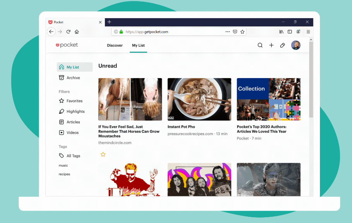Select My List in sidebar
Viewport: 352px width, 223px height.
pos(75,67)
